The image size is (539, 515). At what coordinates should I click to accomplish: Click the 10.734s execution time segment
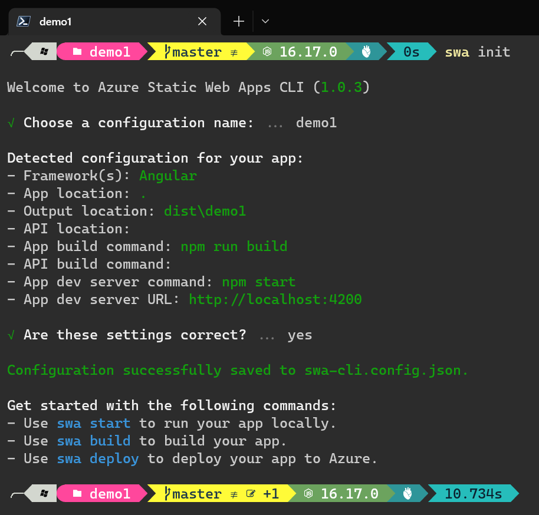[473, 493]
